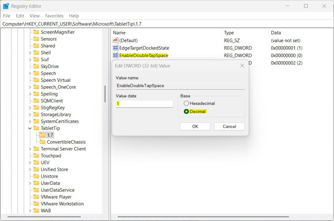Expand the Terminal Server Client key

[30, 149]
